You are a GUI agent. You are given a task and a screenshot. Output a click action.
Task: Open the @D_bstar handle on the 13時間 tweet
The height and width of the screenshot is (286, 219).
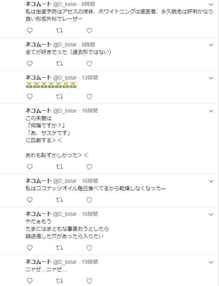(65, 78)
